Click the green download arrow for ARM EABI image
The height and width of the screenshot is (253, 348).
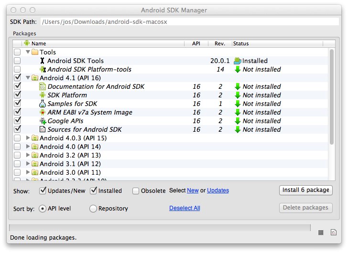pos(238,112)
